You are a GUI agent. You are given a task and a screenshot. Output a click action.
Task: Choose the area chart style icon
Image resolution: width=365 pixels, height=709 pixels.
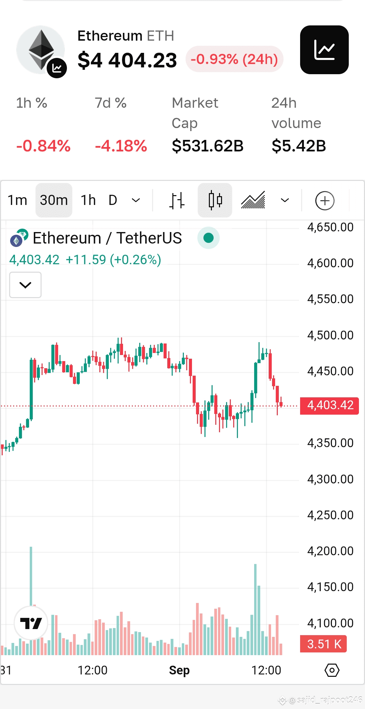253,200
